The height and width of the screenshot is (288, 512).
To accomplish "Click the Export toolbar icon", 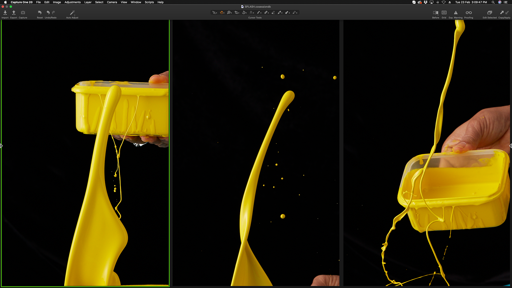I will click(14, 13).
